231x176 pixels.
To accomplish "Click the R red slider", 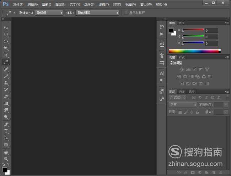I will pyautogui.click(x=193, y=30).
